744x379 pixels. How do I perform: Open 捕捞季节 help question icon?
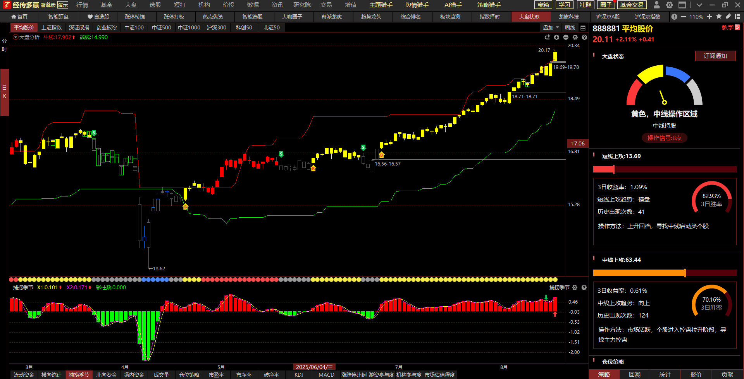pos(584,287)
